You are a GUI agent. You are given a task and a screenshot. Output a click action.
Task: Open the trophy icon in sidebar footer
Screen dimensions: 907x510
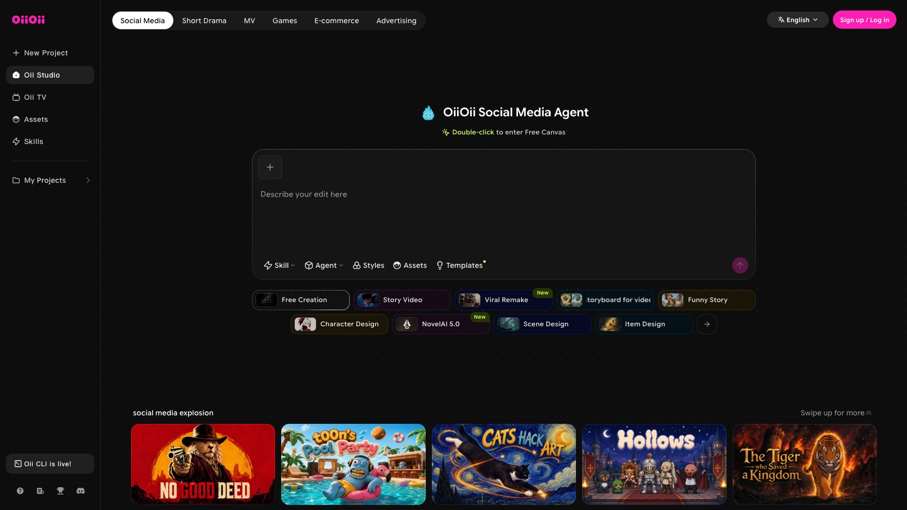point(60,491)
